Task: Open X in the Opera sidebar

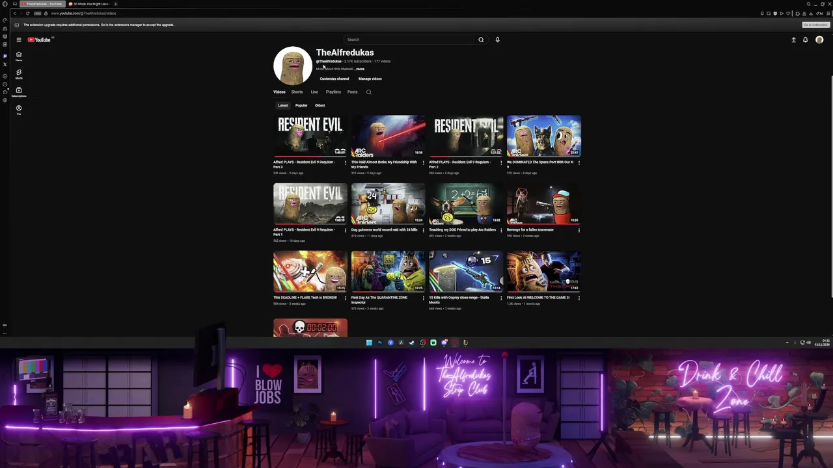Action: (5, 64)
